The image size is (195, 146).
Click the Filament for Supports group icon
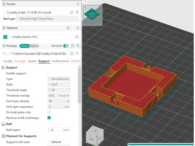pyautogui.click(x=3, y=136)
